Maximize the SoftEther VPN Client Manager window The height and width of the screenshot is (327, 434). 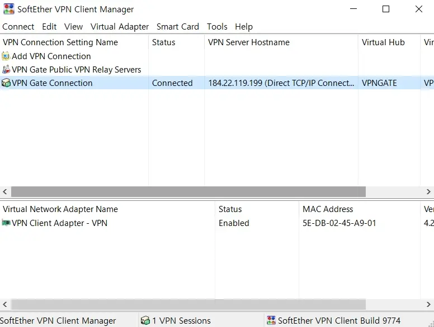[386, 9]
